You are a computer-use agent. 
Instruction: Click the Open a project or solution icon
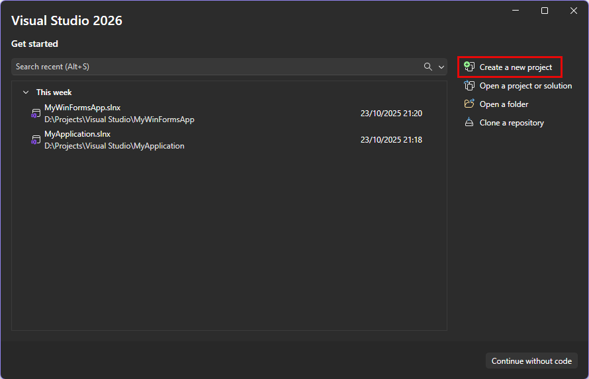click(x=469, y=85)
